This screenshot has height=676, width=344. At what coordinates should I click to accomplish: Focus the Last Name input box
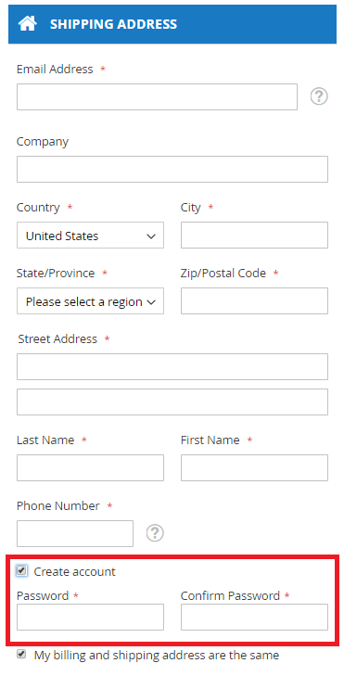click(x=90, y=467)
